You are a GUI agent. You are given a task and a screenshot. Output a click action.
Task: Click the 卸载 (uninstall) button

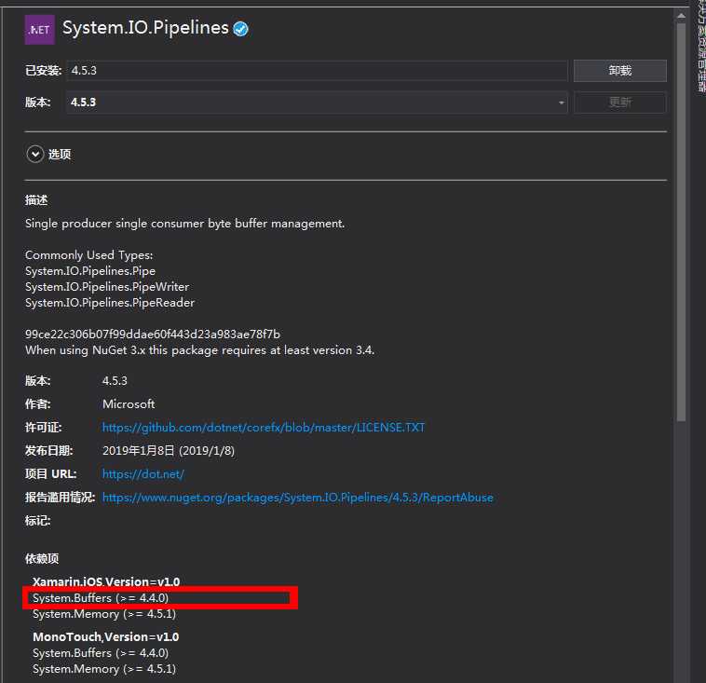(620, 71)
